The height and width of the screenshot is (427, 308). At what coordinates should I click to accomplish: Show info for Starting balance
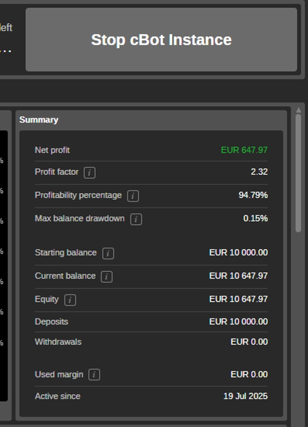tap(108, 253)
